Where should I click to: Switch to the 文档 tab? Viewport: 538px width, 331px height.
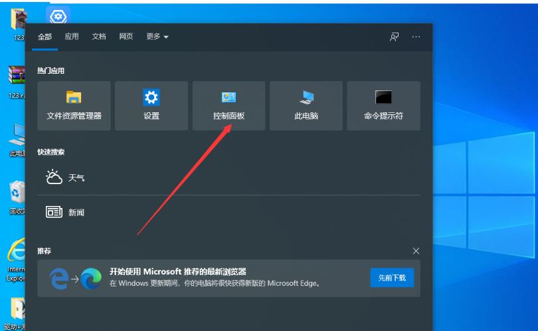99,37
